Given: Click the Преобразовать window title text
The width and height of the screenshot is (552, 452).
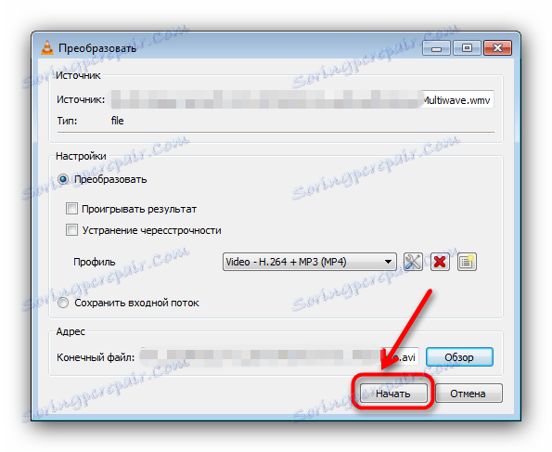Looking at the screenshot, I should pyautogui.click(x=97, y=48).
